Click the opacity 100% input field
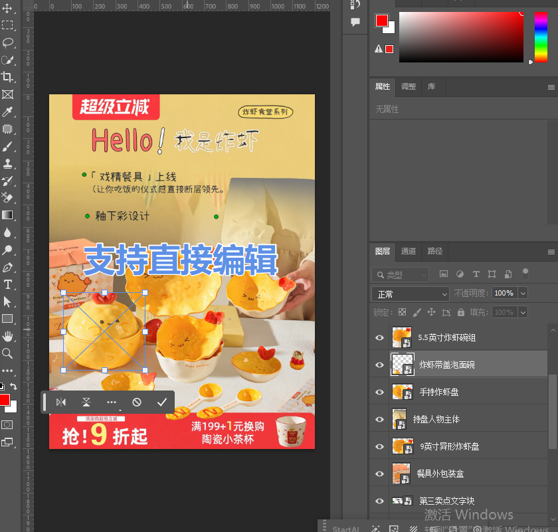Screen dimensions: 558x532 point(504,293)
